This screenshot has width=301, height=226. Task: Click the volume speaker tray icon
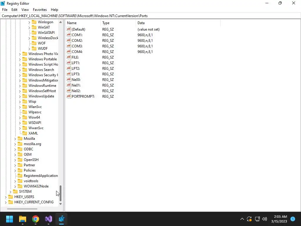[x=265, y=219]
